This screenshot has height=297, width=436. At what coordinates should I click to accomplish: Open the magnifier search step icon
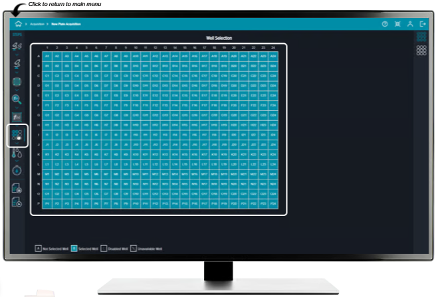click(17, 99)
